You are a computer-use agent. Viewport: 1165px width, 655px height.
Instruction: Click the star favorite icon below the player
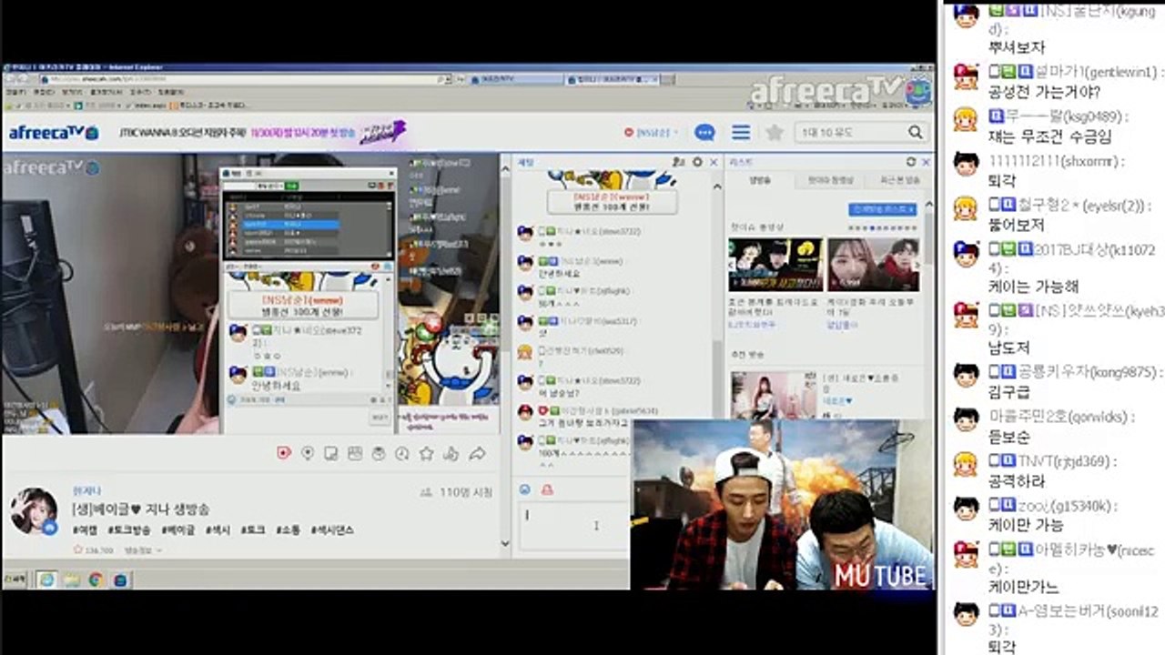pos(426,453)
